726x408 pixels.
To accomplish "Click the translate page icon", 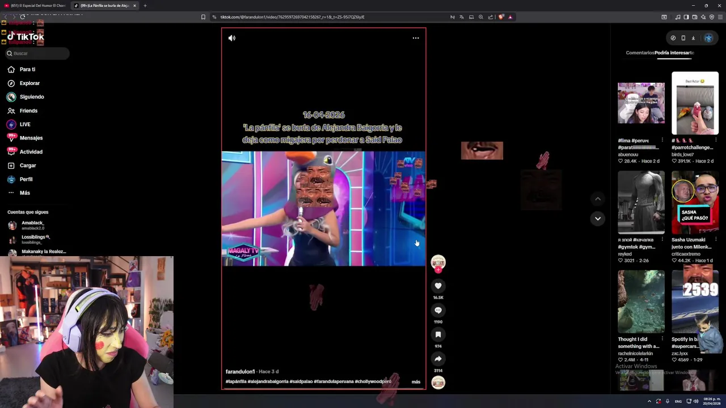I will [462, 17].
